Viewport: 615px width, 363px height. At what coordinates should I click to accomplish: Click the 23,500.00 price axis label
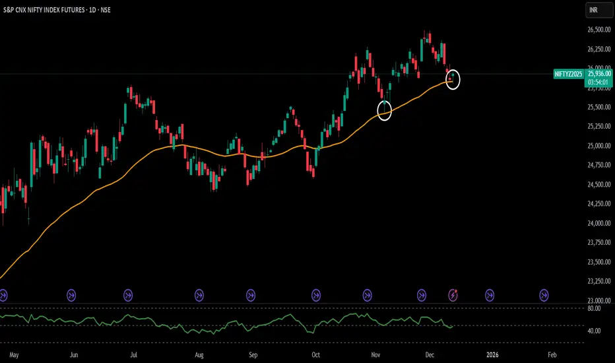(x=599, y=262)
